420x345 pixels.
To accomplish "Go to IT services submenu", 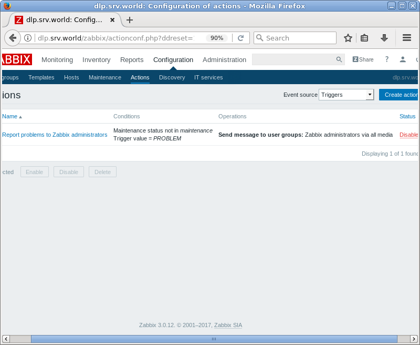I will pos(208,77).
